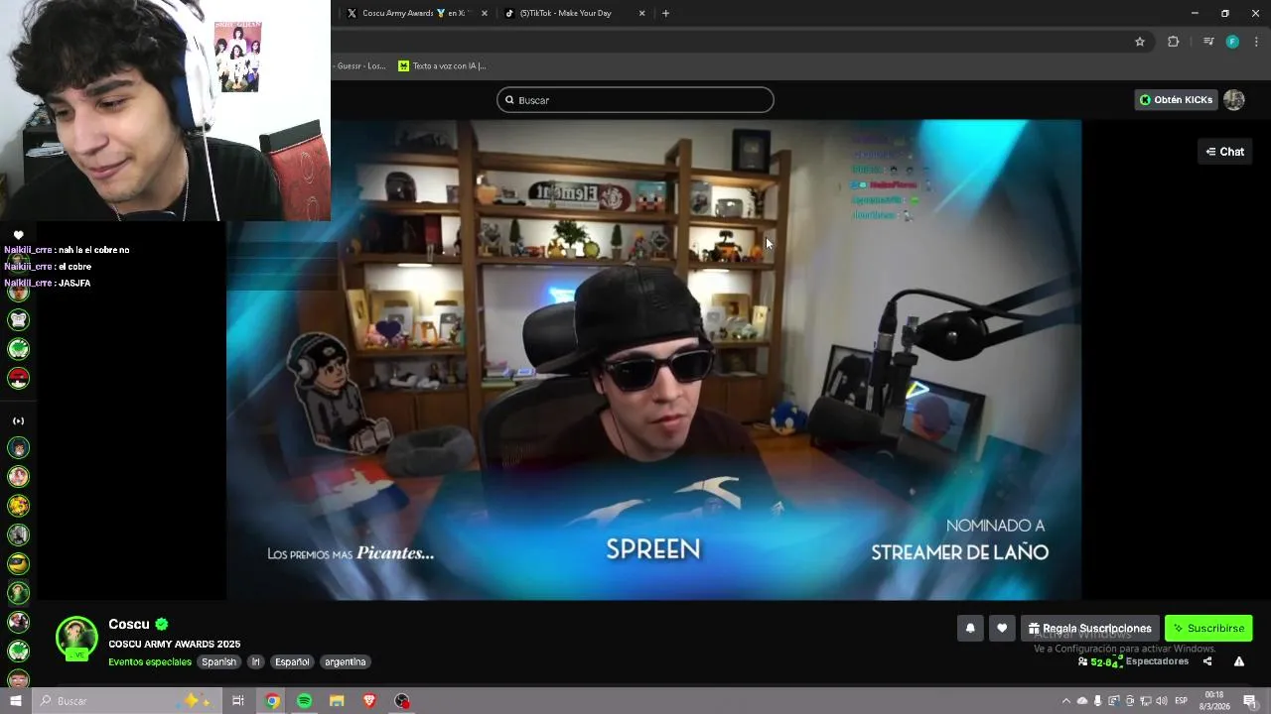The height and width of the screenshot is (714, 1271).
Task: Open the sunglasses emoji avatar channel in sidebar
Action: 18,563
